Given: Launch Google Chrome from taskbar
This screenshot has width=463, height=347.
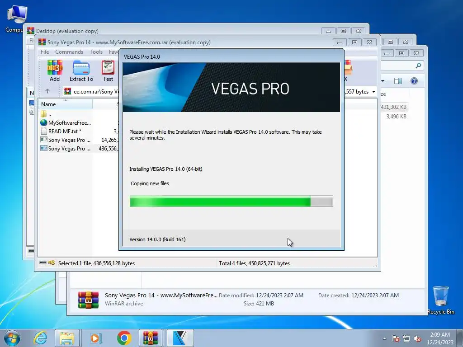Looking at the screenshot, I should tap(124, 338).
